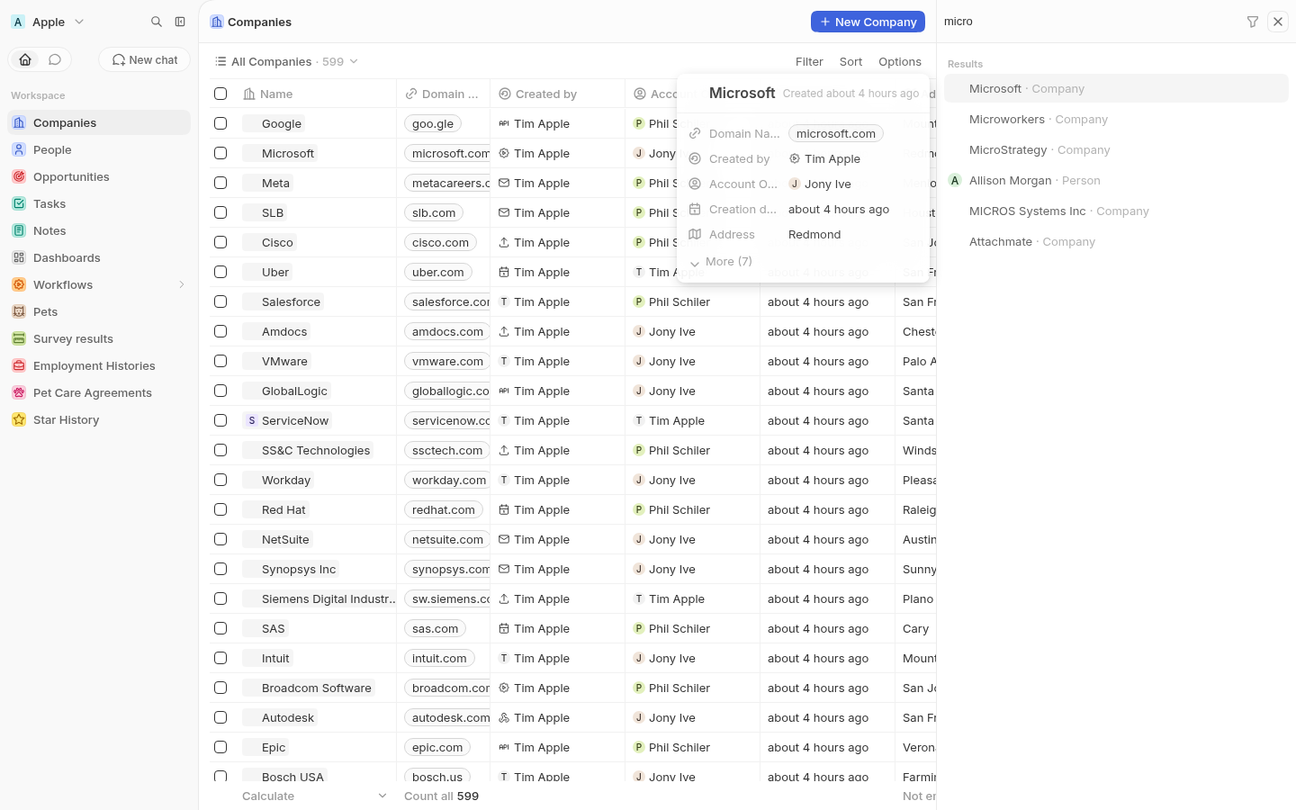This screenshot has width=1296, height=810.
Task: Click the Created by icon in Microsoft card
Action: (x=695, y=158)
